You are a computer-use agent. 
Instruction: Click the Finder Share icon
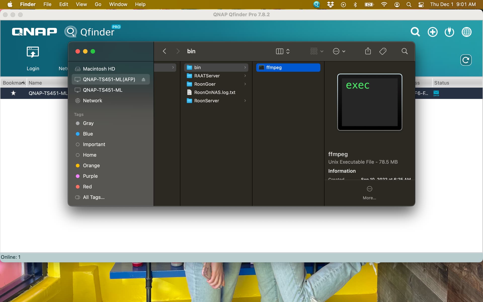368,51
